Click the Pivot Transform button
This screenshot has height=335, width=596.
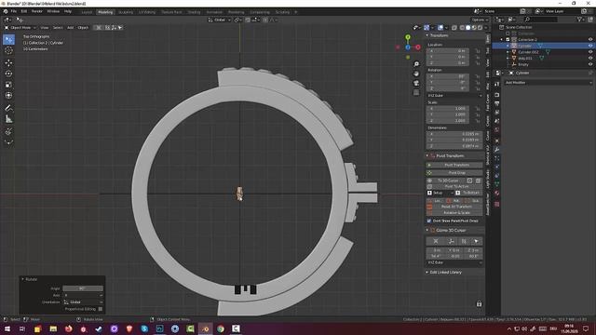454,165
